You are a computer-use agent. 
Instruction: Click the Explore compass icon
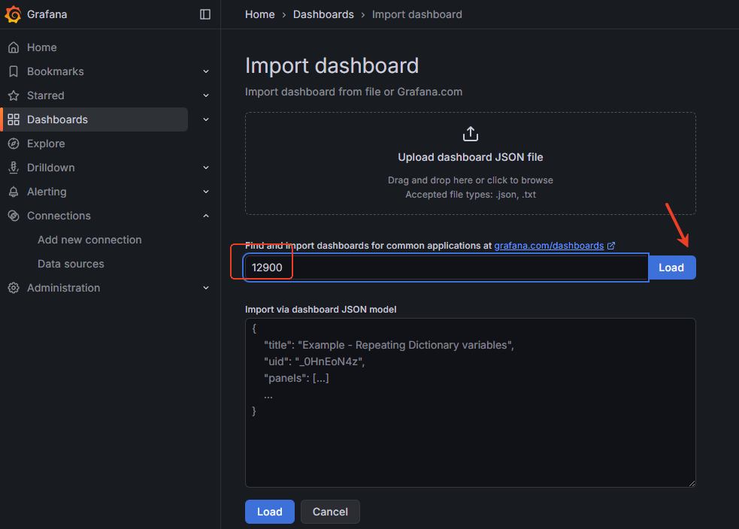click(x=14, y=144)
